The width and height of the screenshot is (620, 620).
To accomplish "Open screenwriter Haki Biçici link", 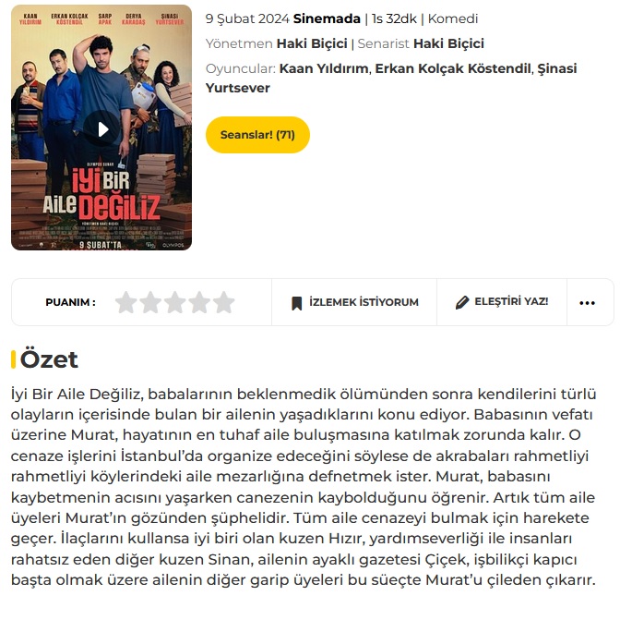I will pos(448,43).
